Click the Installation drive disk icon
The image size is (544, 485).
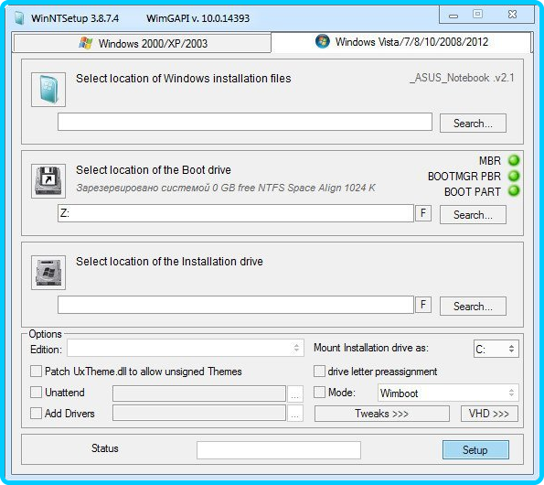[48, 273]
